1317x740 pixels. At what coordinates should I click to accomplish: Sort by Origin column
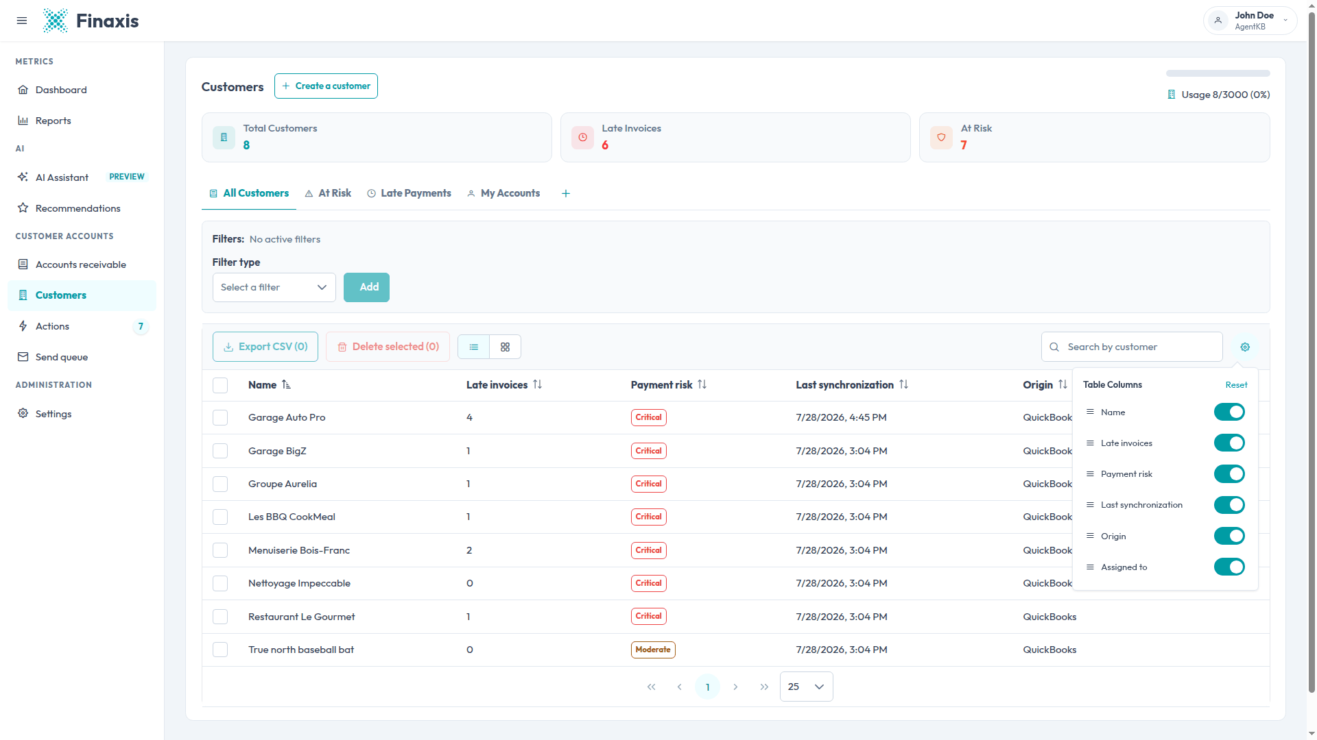click(1063, 385)
